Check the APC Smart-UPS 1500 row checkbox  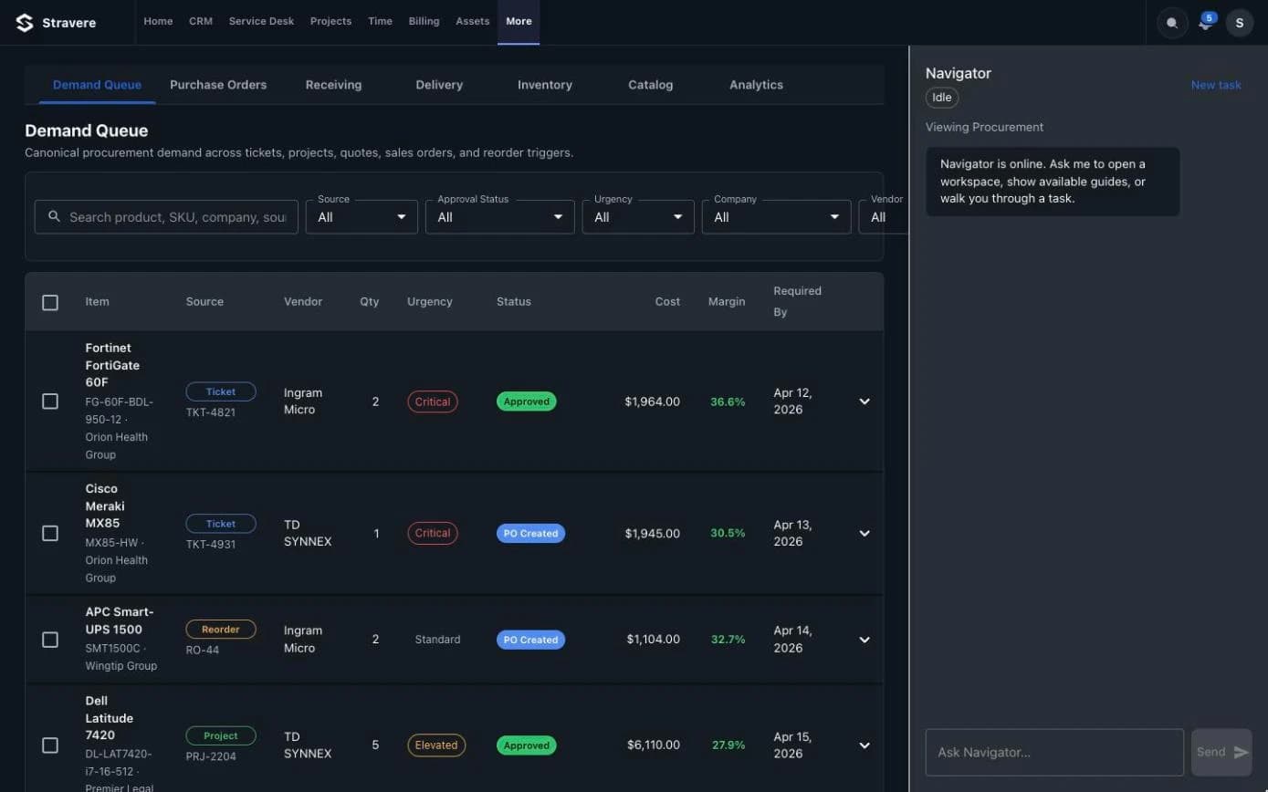tap(50, 640)
